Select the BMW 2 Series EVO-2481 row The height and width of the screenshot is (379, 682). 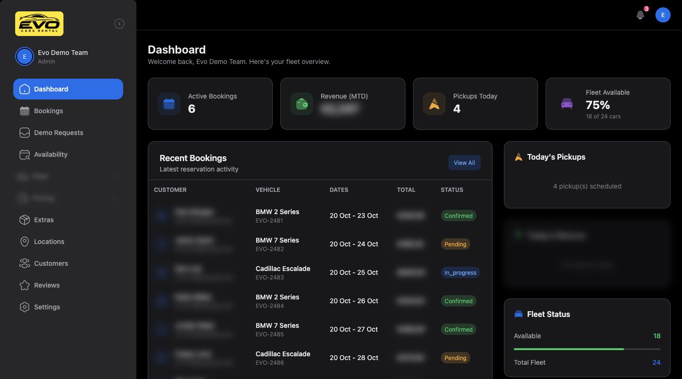[x=320, y=216]
